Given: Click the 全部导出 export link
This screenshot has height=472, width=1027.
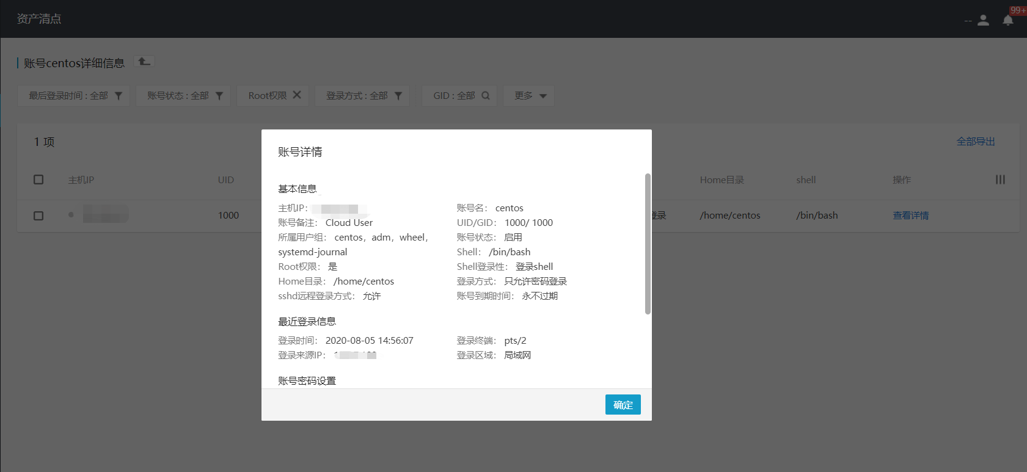Looking at the screenshot, I should point(976,142).
